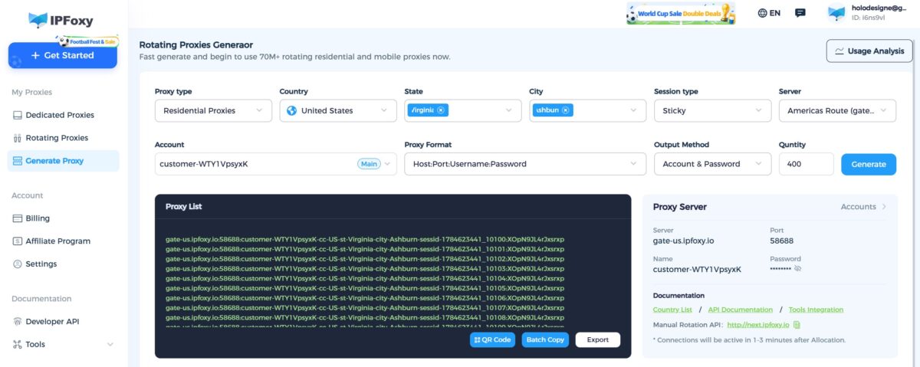
Task: Open the user account avatar
Action: [x=836, y=13]
